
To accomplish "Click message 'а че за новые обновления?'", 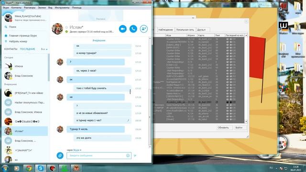I will pyautogui.click(x=102, y=113).
